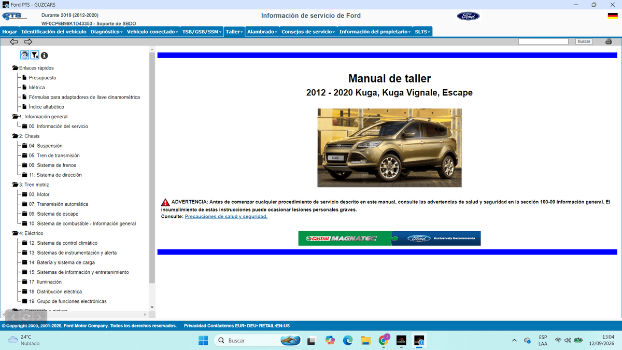The width and height of the screenshot is (622, 350).
Task: Go forward with the right arrow
Action: (29, 41)
